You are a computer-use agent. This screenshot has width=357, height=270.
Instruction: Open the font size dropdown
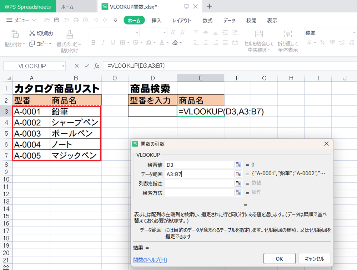(x=164, y=33)
